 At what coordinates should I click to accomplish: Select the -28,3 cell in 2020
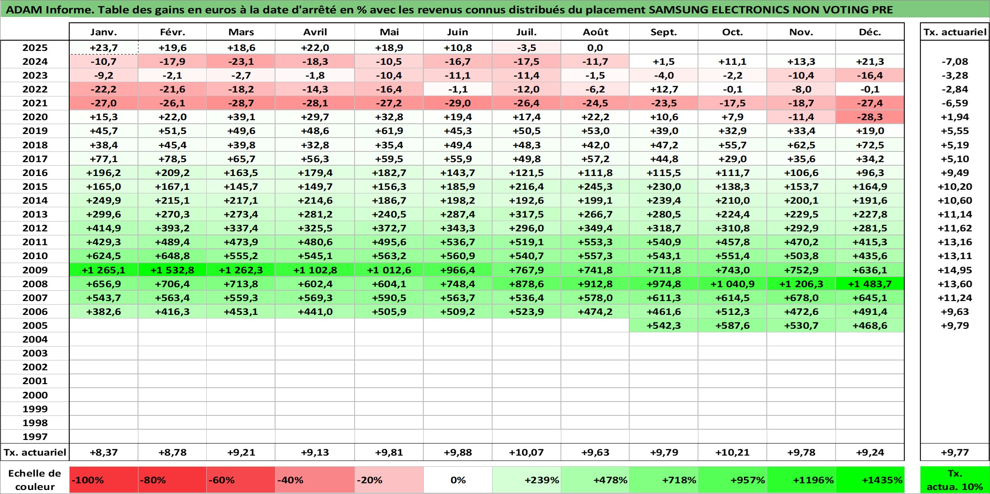(870, 117)
